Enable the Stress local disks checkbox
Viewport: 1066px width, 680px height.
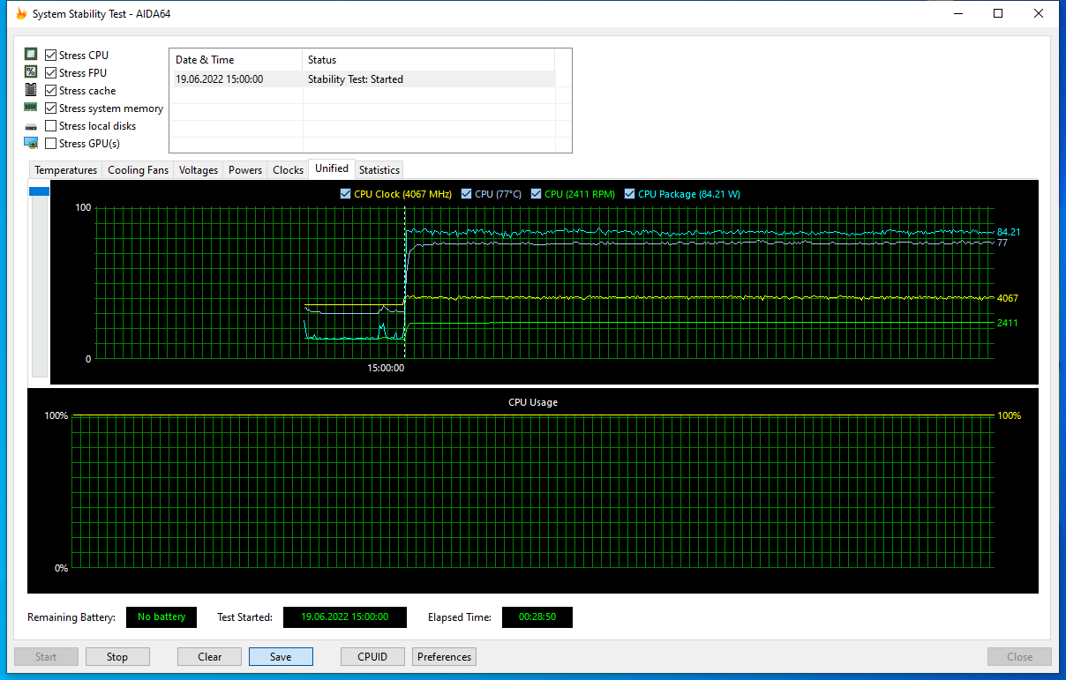(x=51, y=125)
